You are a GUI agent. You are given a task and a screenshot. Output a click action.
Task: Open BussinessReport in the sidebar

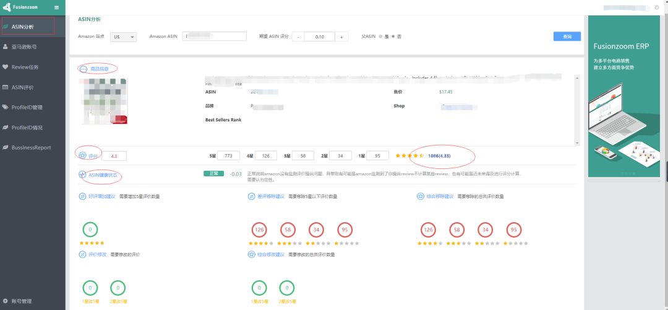pyautogui.click(x=31, y=148)
